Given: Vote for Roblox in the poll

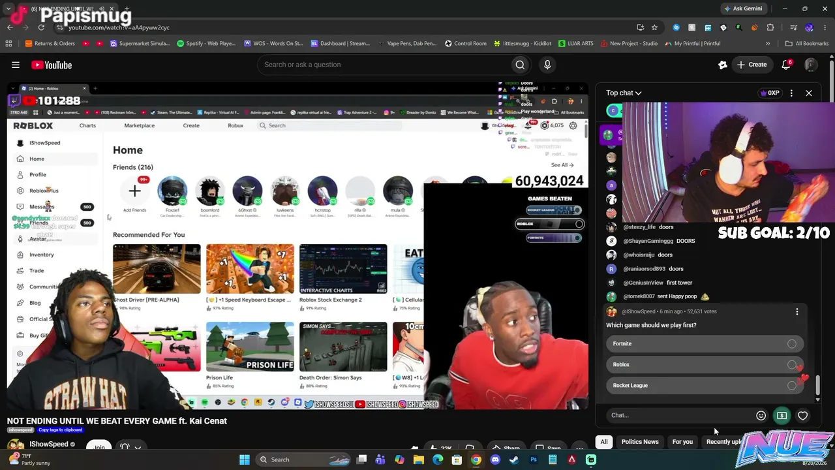Looking at the screenshot, I should (x=705, y=365).
